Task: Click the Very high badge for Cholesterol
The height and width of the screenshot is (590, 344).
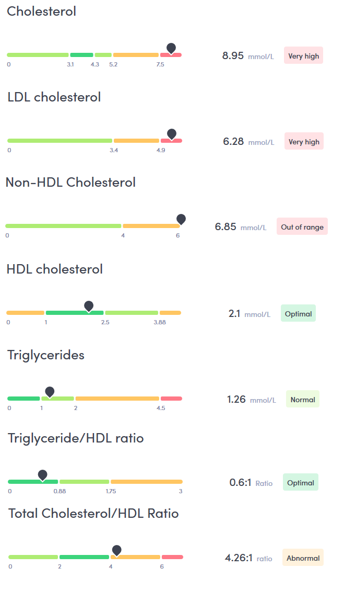Action: point(303,55)
